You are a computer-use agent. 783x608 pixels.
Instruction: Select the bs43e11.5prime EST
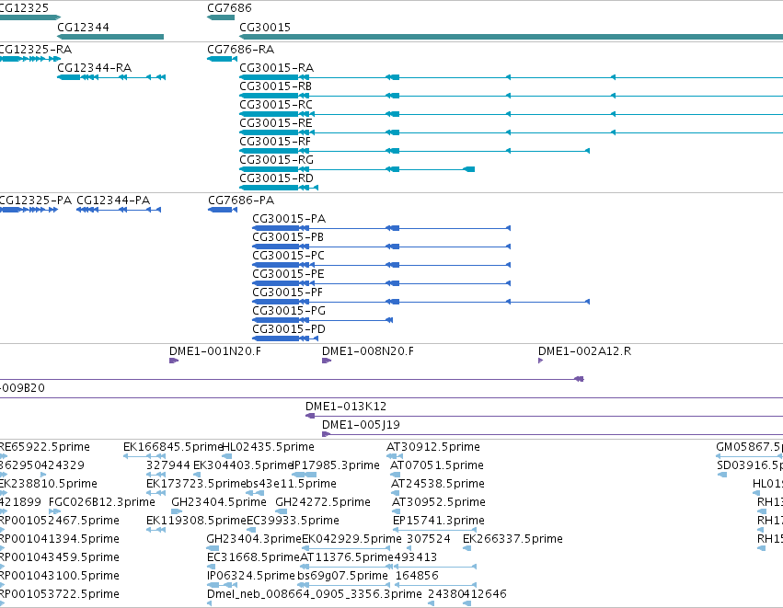[255, 493]
